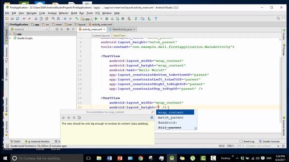Switch to the MainActivity.java tab
This screenshot has height=162, width=289.
122,29
